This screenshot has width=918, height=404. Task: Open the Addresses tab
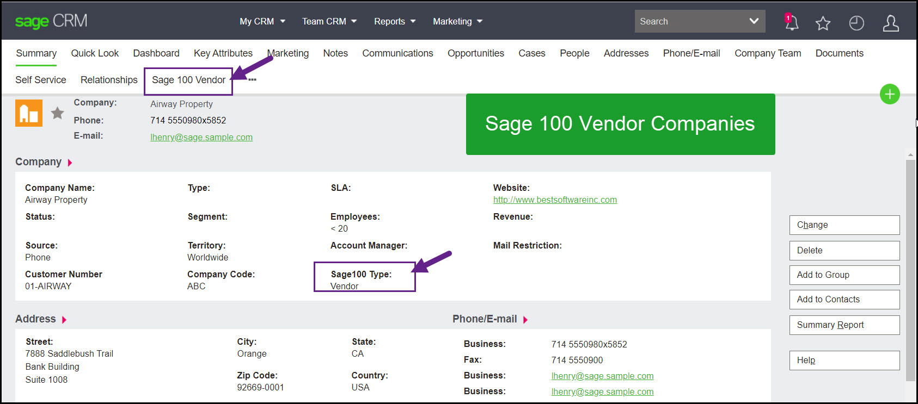tap(626, 53)
